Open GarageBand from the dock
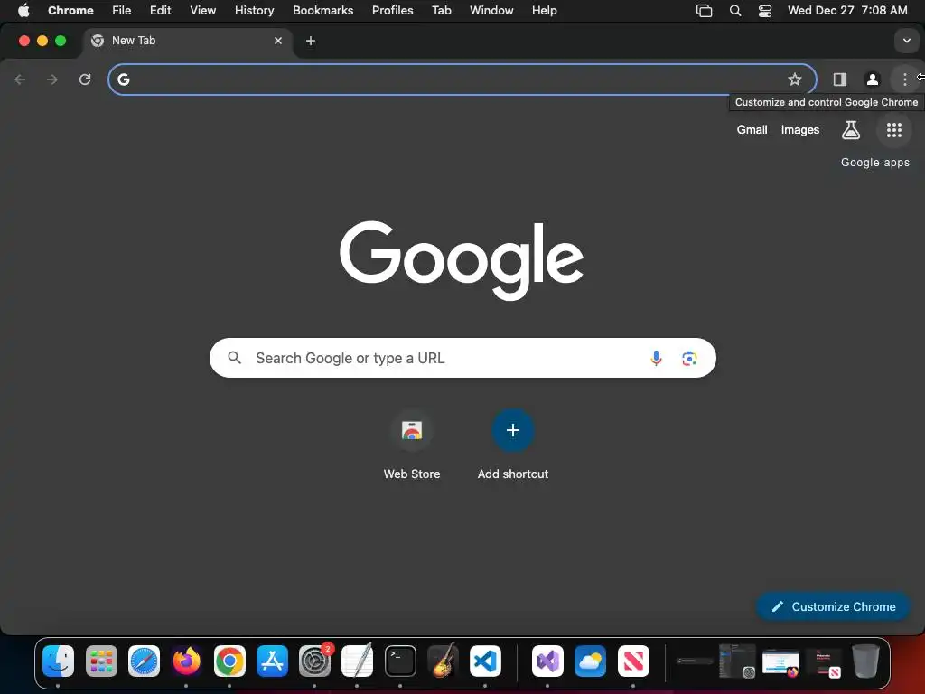This screenshot has width=925, height=694. (x=443, y=661)
